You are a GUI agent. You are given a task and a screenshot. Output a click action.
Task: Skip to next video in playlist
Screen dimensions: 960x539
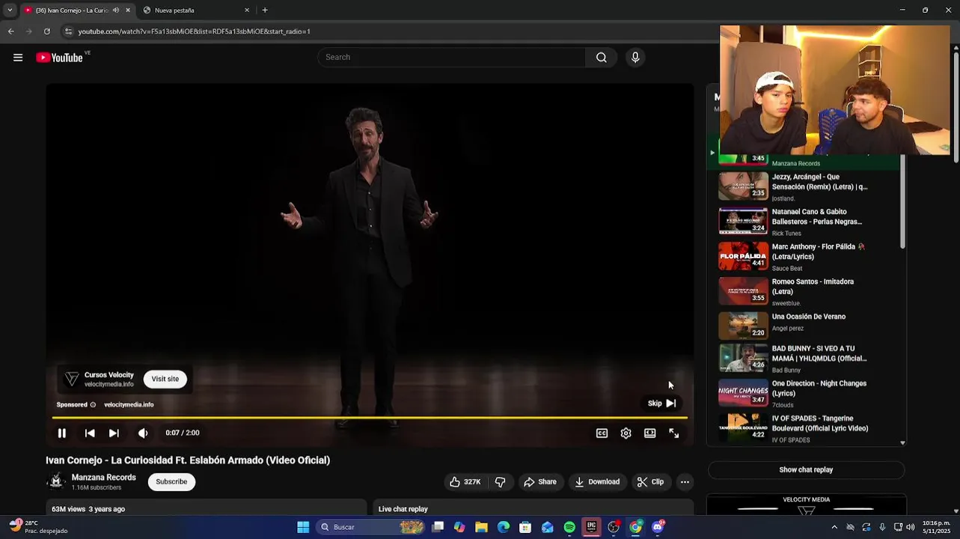click(x=114, y=433)
